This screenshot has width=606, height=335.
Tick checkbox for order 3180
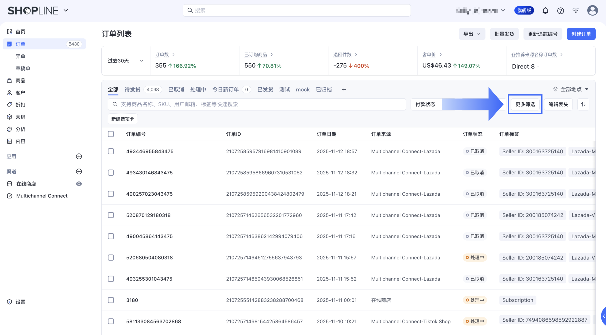coord(111,300)
